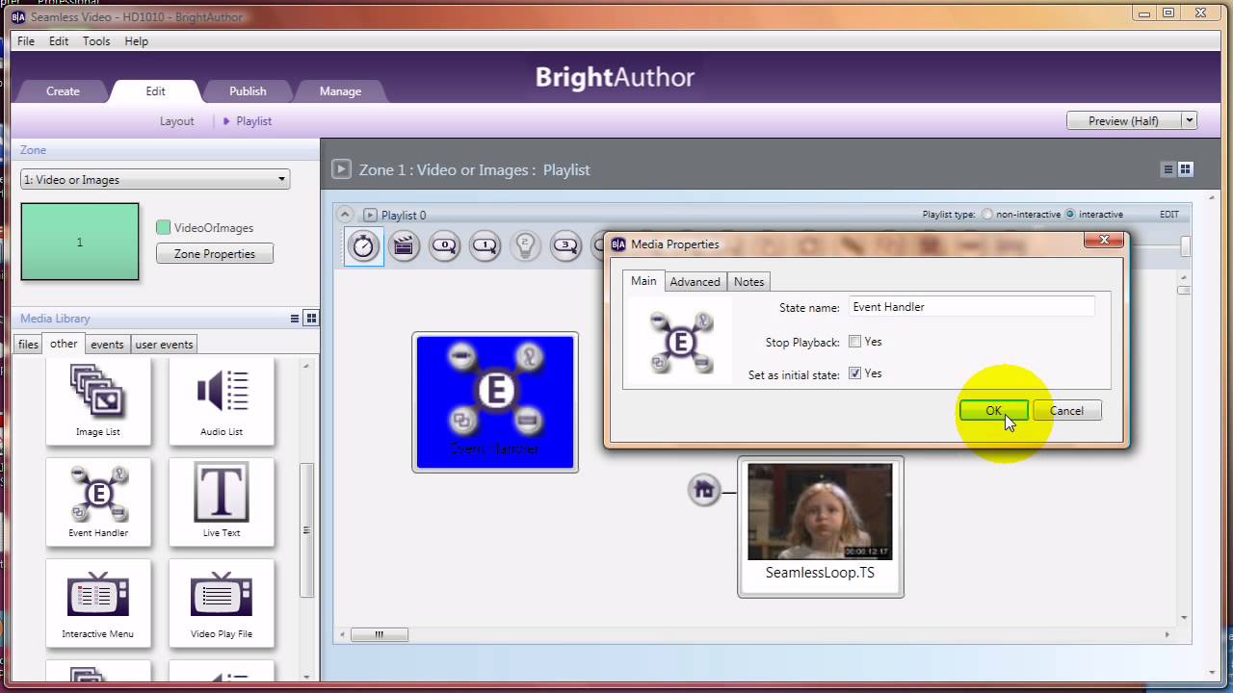Select the blue Event Handler state on canvas
This screenshot has height=693, width=1233.
click(495, 402)
